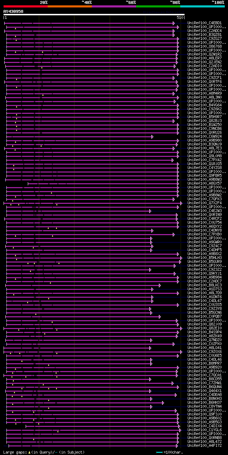Select the UniRef100_Q0RU26 label
The height and width of the screenshot is (455, 228).
pos(204,133)
